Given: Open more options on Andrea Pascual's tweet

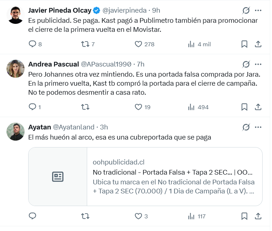Looking at the screenshot, I should point(258,64).
